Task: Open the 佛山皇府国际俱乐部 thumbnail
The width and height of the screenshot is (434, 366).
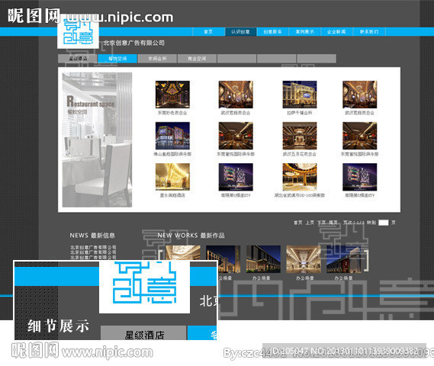Action: (x=172, y=136)
